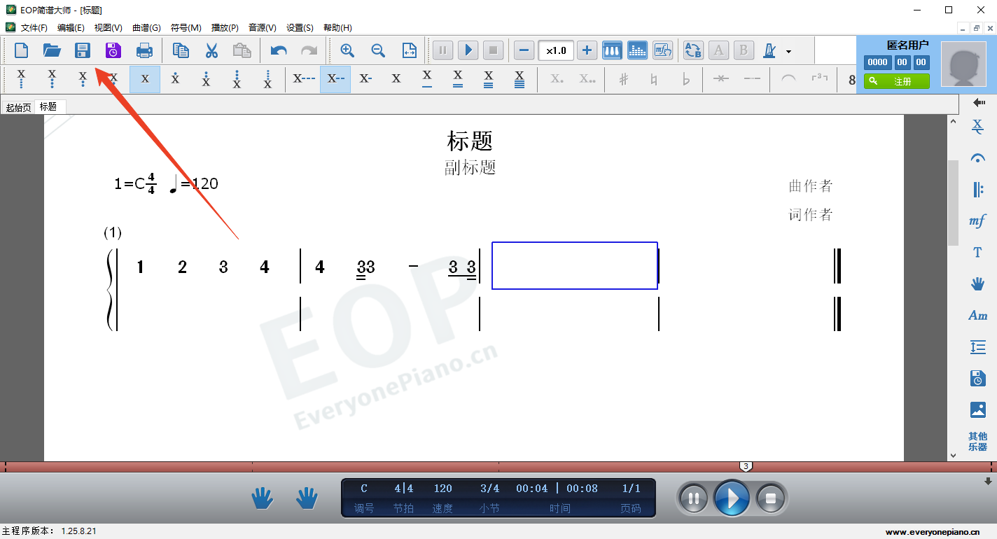Select the quarter note X without dashes
This screenshot has height=539, width=997.
pos(396,79)
